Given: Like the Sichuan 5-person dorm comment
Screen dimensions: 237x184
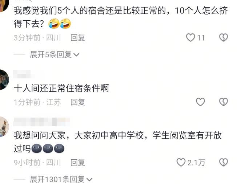Looking at the screenshot, I should (x=190, y=38).
